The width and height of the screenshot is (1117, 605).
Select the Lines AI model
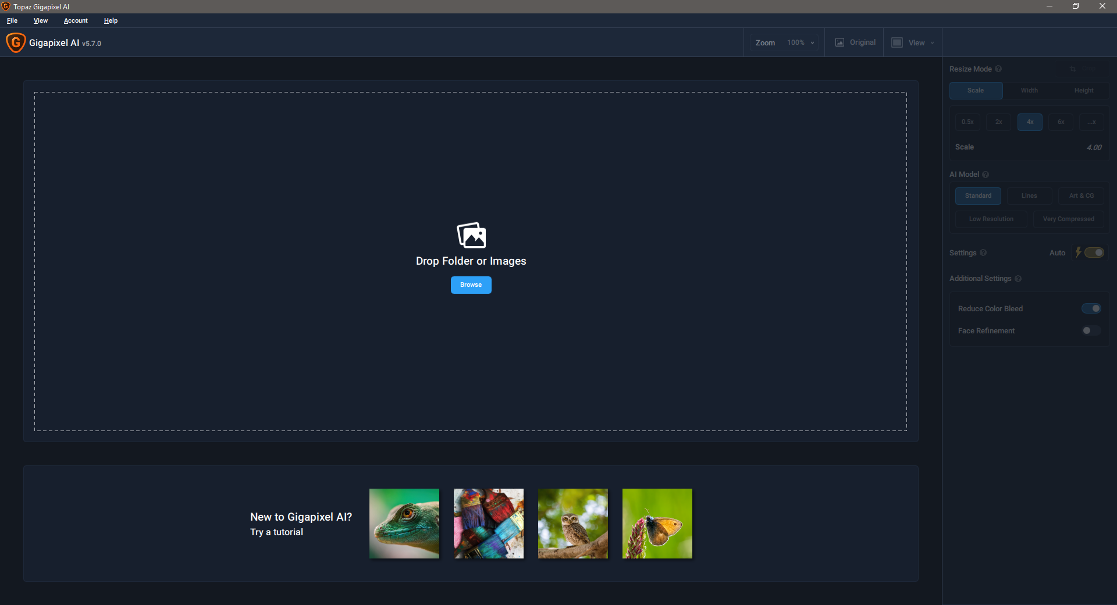pos(1029,196)
